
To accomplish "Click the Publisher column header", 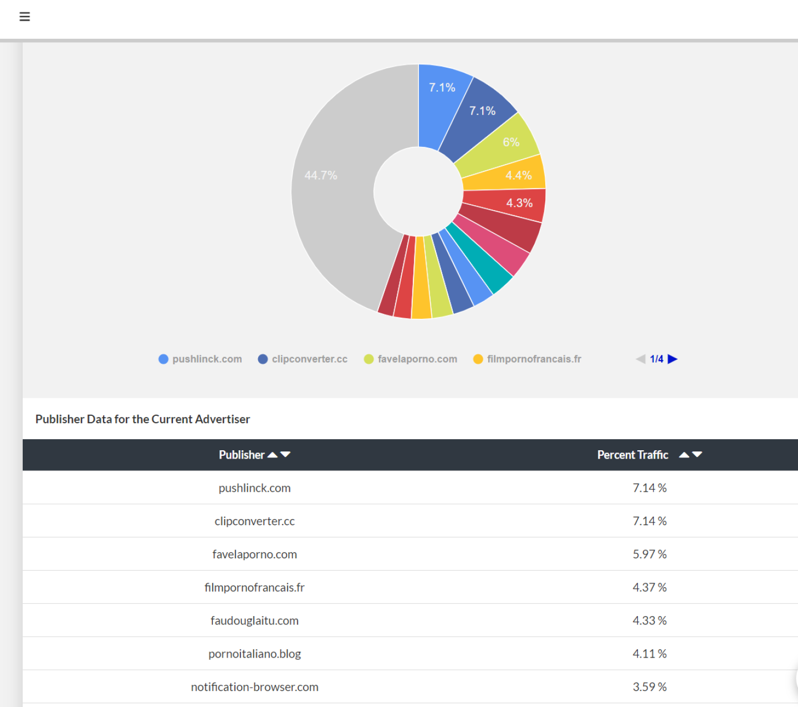I will pos(242,455).
